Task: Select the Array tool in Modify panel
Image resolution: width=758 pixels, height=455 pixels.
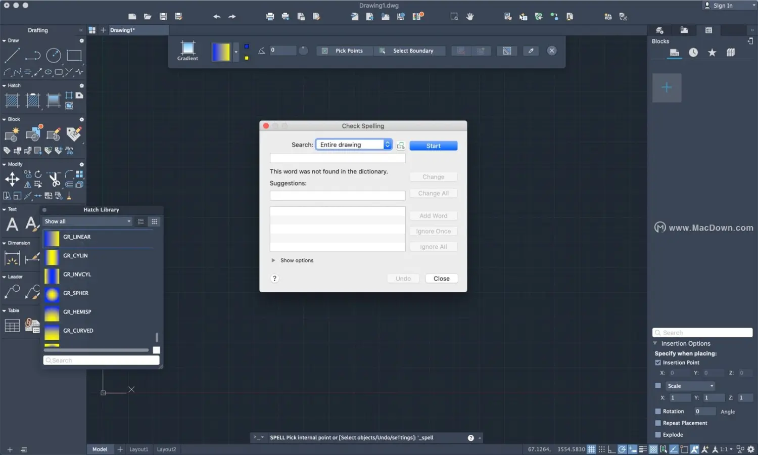Action: (x=79, y=174)
